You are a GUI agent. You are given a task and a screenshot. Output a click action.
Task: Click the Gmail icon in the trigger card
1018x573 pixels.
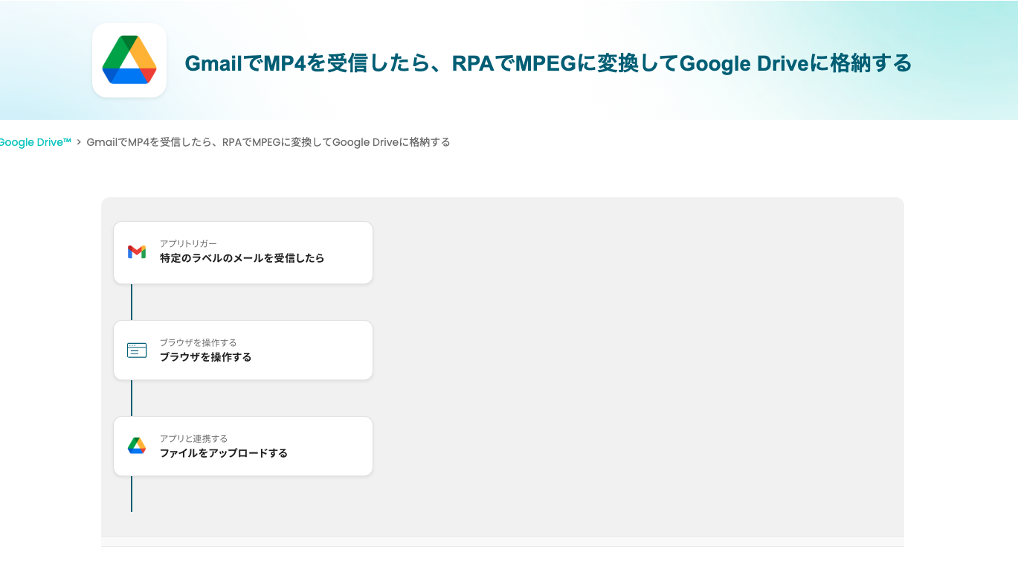tap(137, 252)
